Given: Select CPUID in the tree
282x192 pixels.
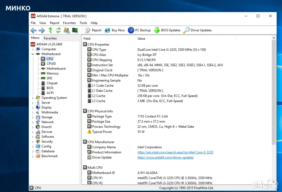Looking at the screenshot, I should click(51, 64).
